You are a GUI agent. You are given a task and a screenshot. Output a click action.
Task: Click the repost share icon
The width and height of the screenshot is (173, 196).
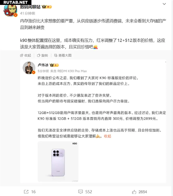pos(26,192)
